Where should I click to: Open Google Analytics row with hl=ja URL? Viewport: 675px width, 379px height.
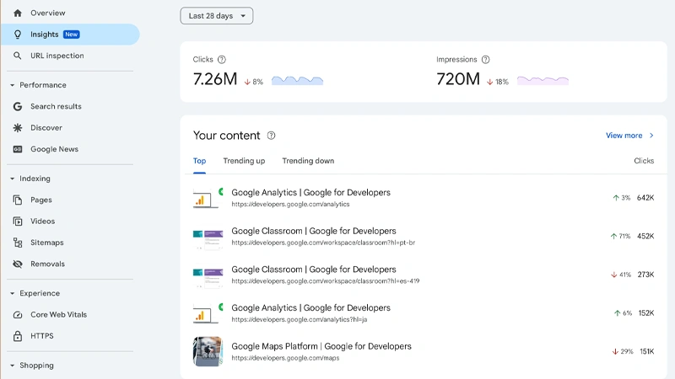coord(424,312)
